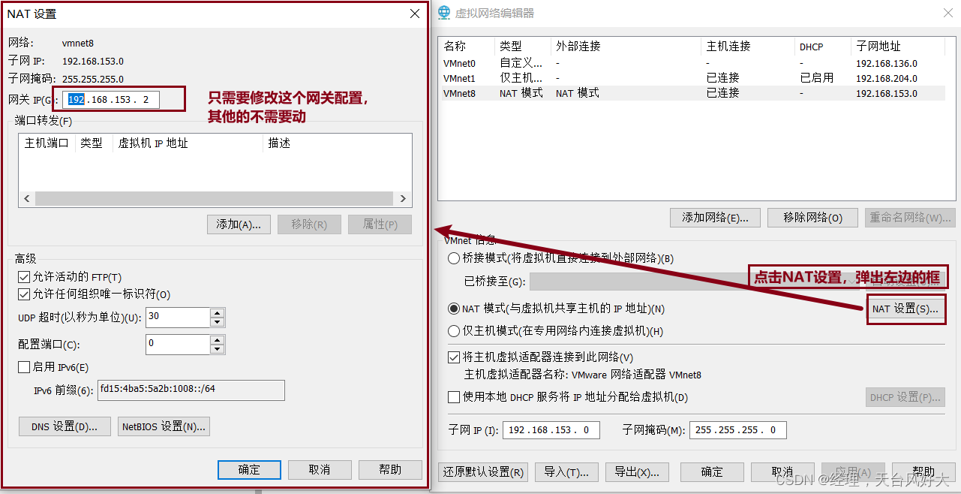961x494 pixels.
Task: Click the 配置端口 value field
Action: point(178,345)
